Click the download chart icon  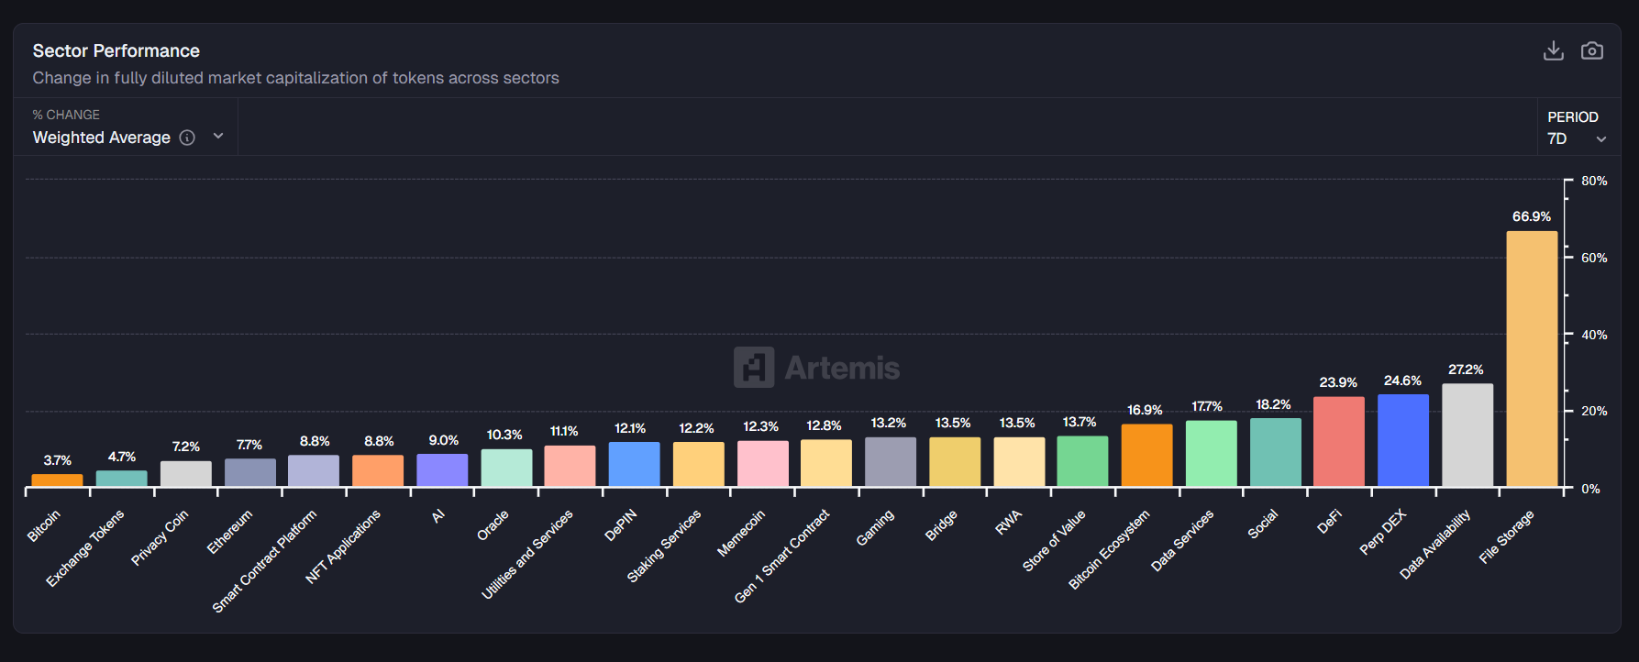1553,50
